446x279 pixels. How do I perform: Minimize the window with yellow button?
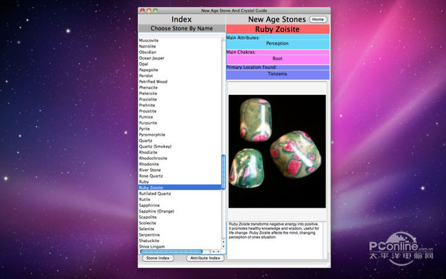148,11
